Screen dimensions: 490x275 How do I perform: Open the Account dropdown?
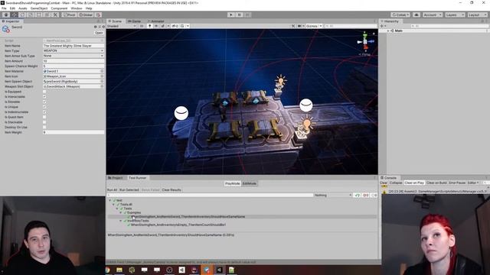tap(432, 15)
